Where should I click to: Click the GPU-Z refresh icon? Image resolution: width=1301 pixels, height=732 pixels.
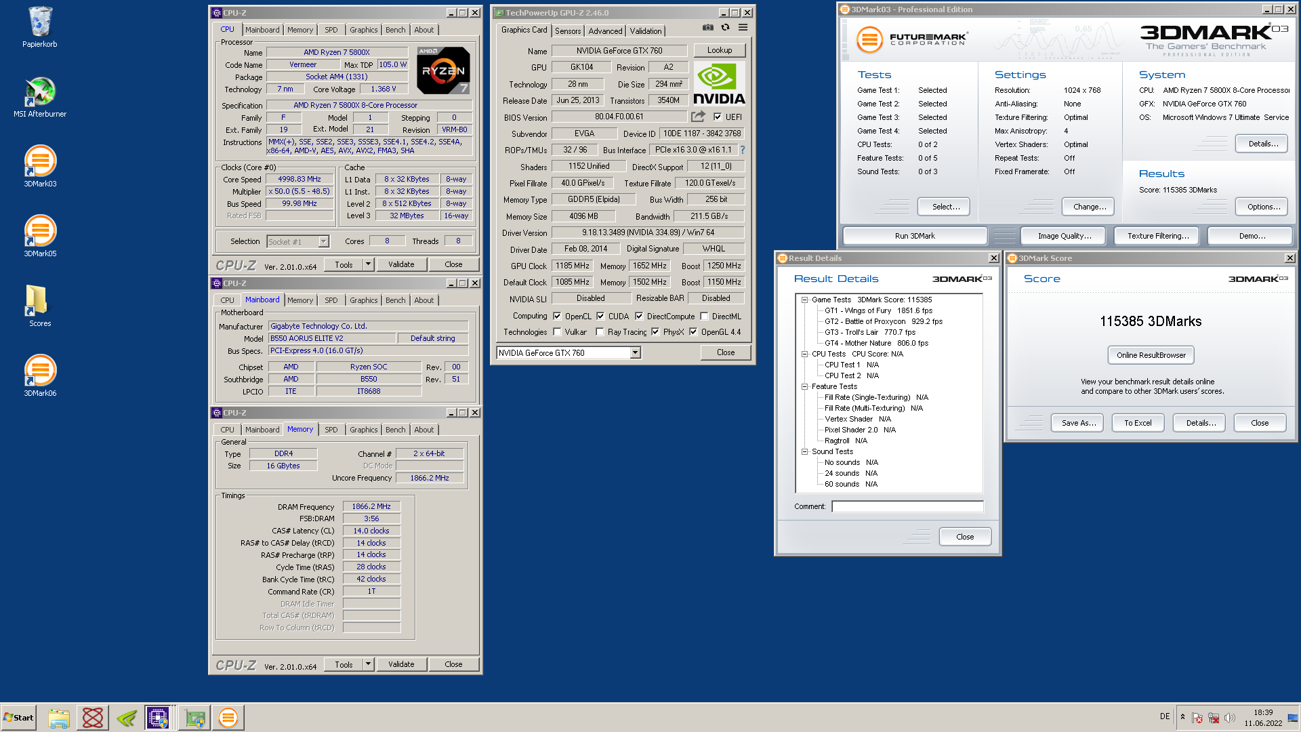[x=725, y=28]
